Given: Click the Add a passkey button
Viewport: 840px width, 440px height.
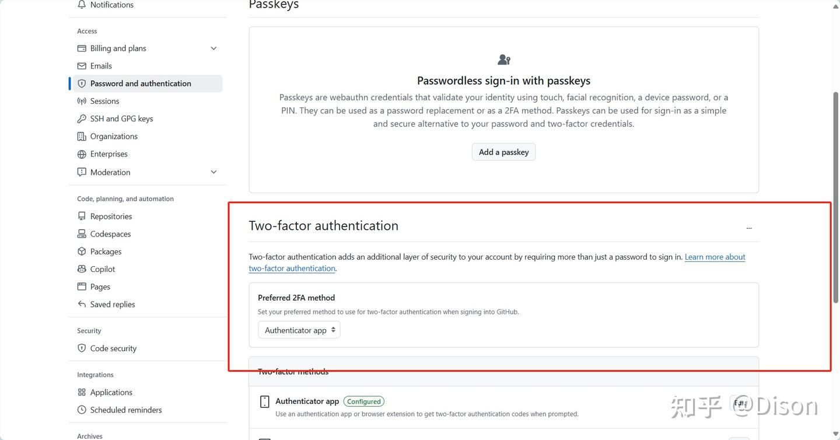Looking at the screenshot, I should pos(503,152).
